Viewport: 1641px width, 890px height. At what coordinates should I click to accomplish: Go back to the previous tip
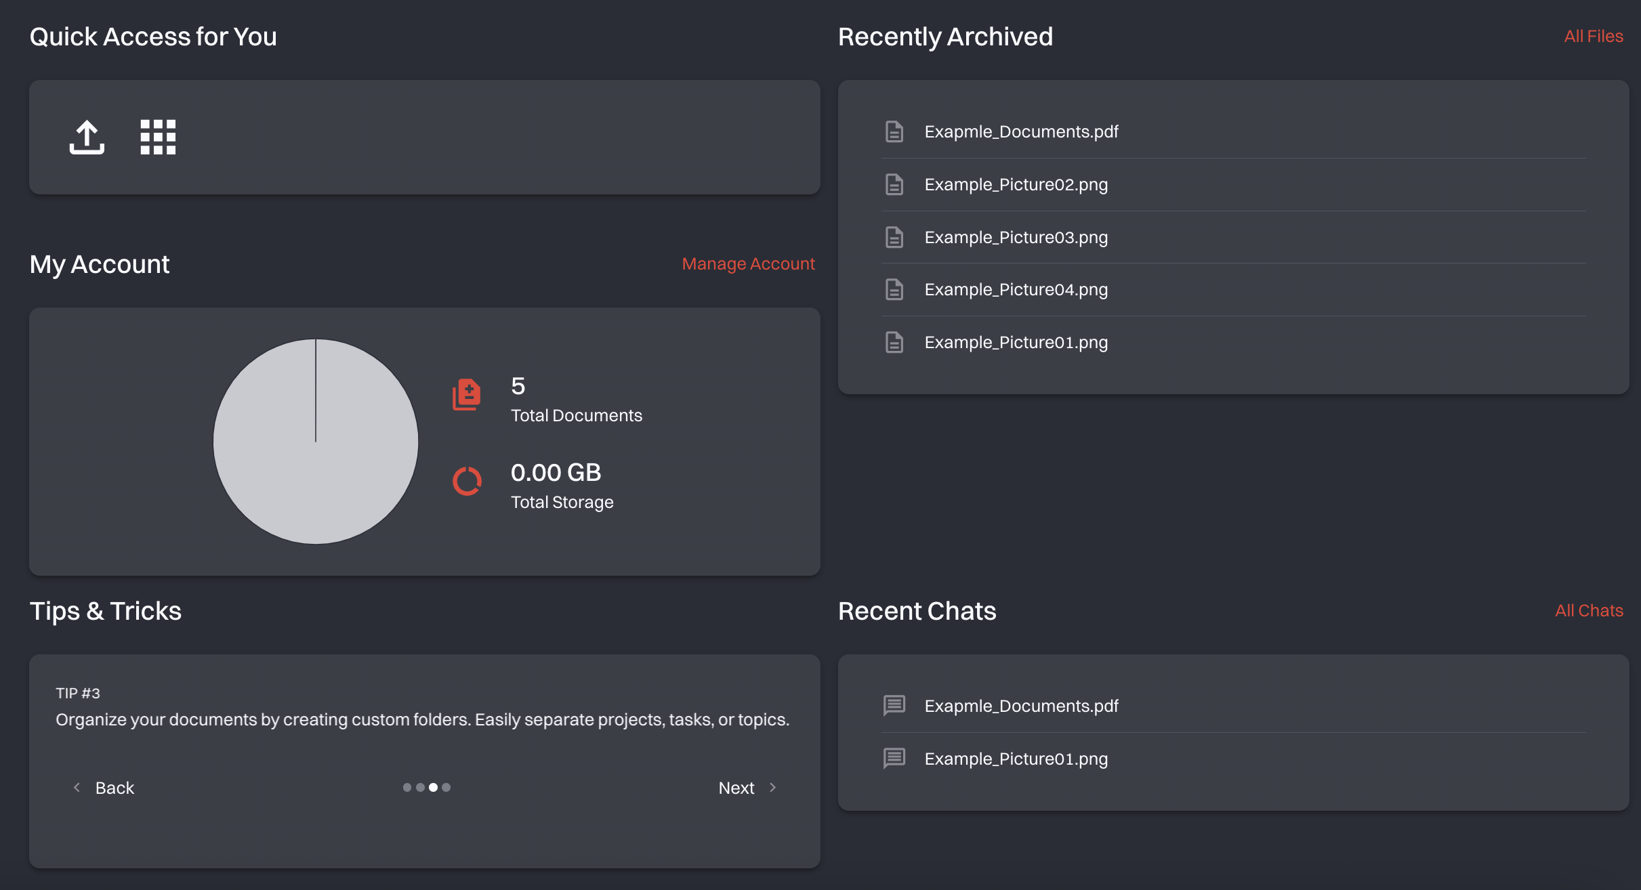coord(115,787)
